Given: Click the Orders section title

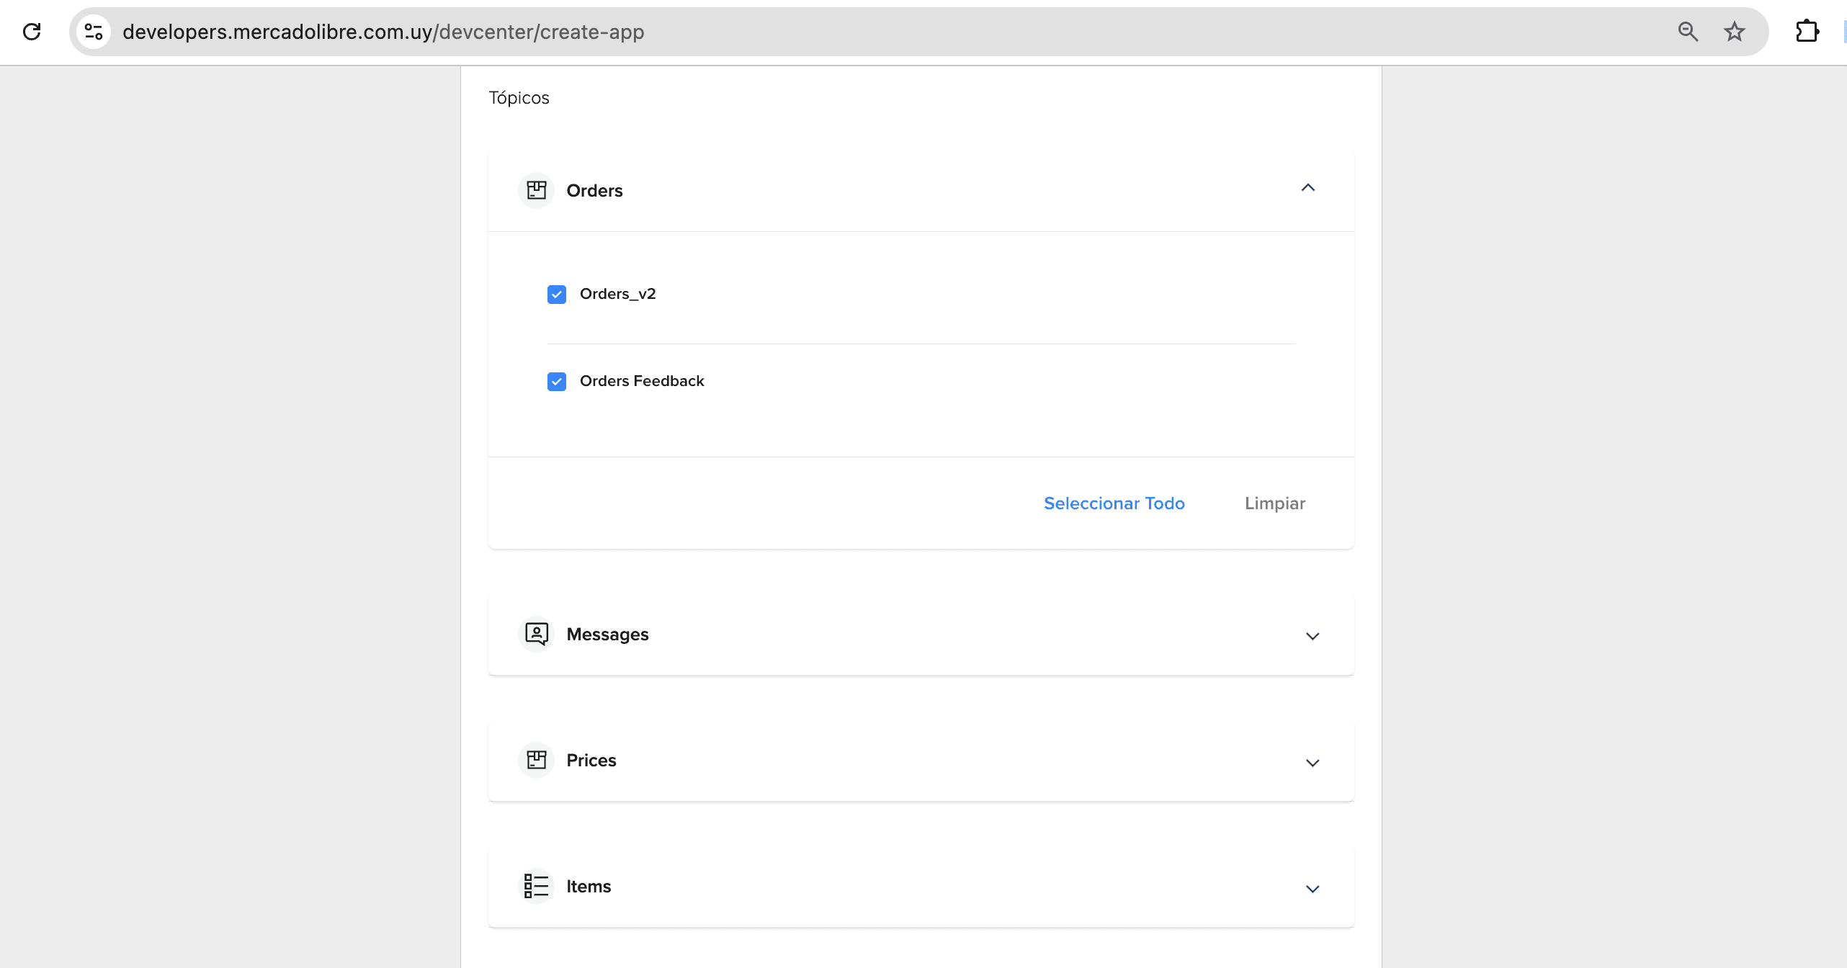Looking at the screenshot, I should tap(594, 191).
